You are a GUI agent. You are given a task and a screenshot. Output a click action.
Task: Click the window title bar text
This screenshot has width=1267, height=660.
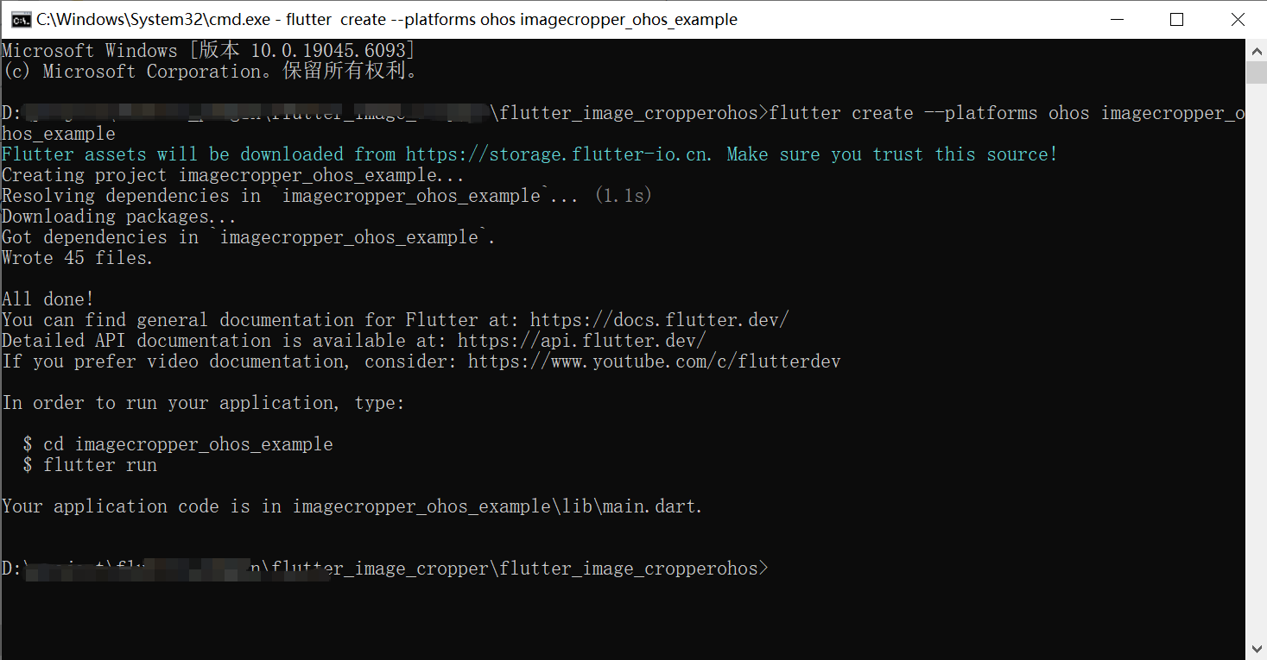(x=387, y=19)
